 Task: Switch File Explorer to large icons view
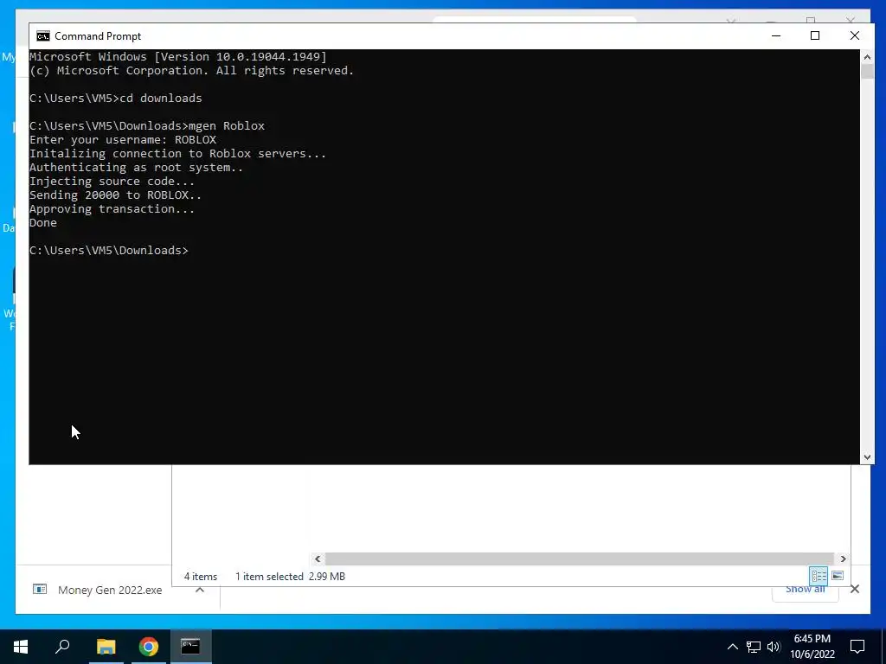tap(838, 575)
